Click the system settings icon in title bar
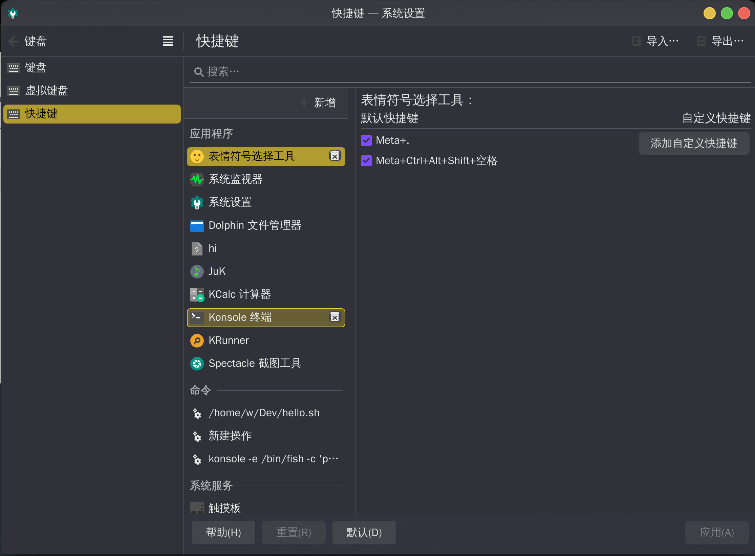The width and height of the screenshot is (755, 556). [x=13, y=13]
